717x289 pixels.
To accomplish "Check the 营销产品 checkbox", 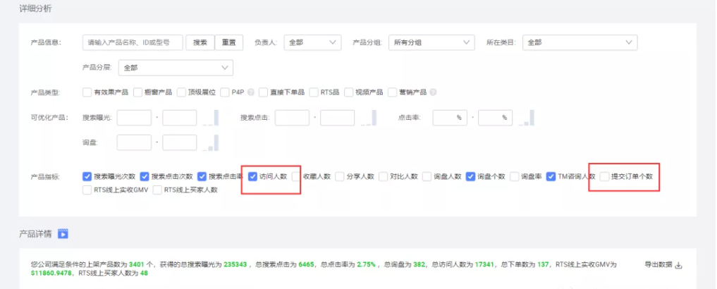I will click(x=392, y=92).
